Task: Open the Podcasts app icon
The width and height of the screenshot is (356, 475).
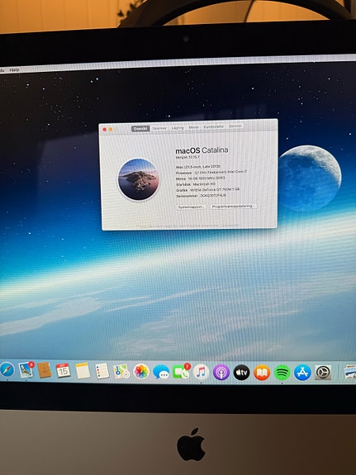Action: coord(221,373)
